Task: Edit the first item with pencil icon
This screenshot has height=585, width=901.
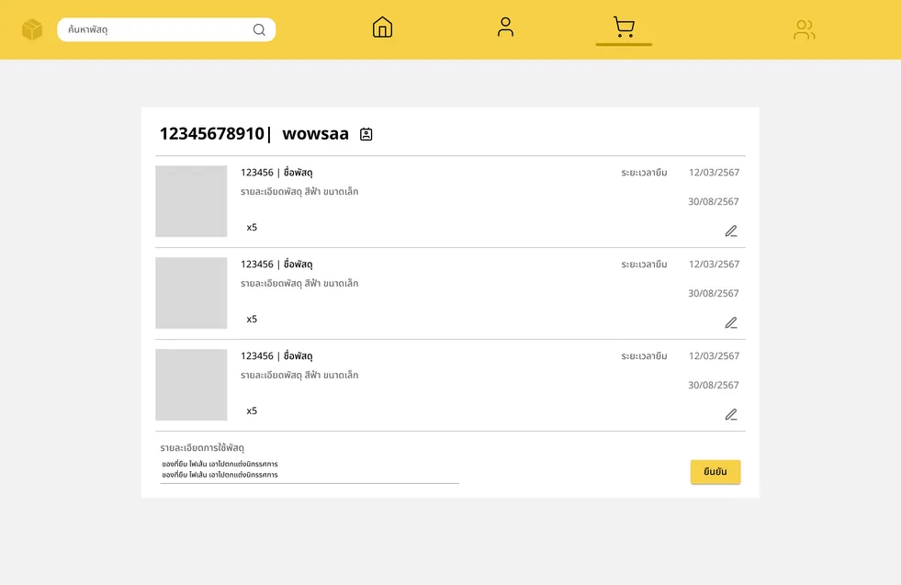Action: [x=731, y=231]
